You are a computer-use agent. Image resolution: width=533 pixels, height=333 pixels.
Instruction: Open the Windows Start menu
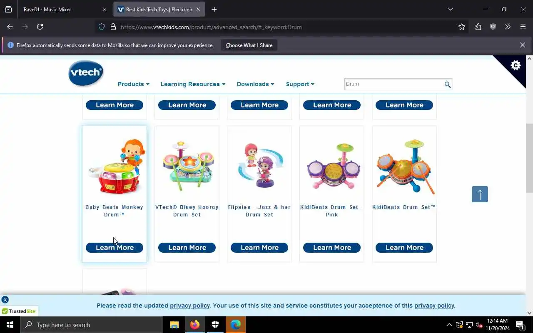pos(10,325)
